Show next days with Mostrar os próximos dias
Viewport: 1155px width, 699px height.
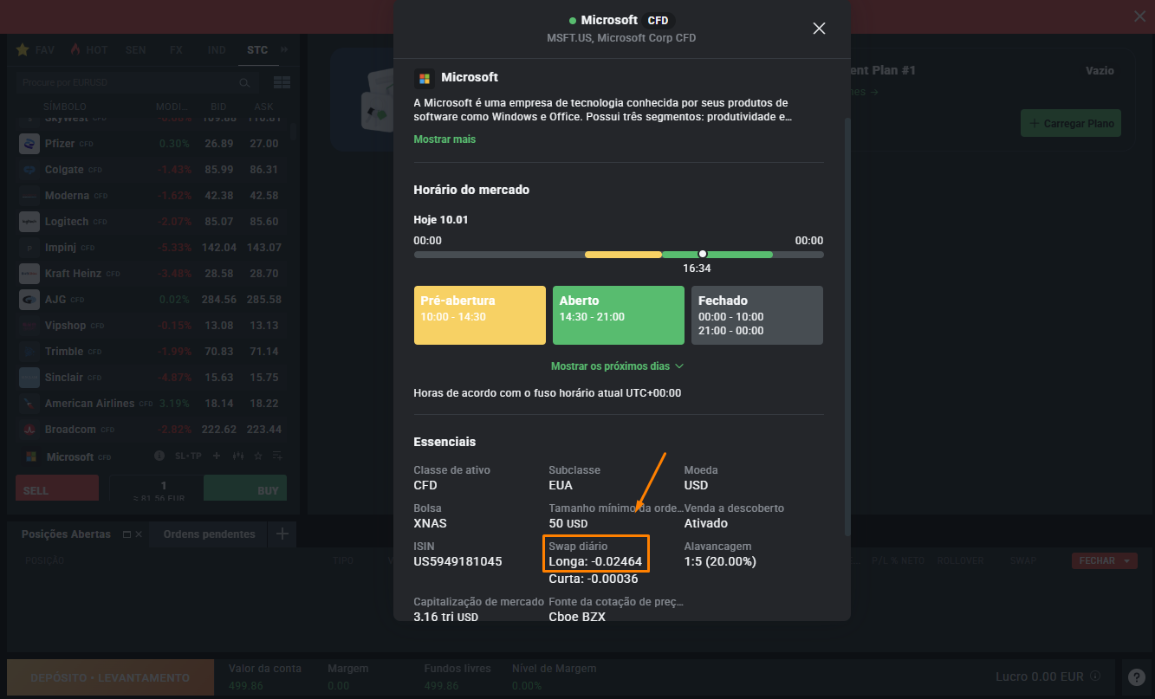[618, 366]
